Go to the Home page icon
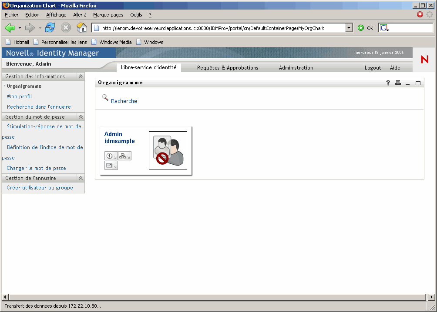 pyautogui.click(x=82, y=27)
